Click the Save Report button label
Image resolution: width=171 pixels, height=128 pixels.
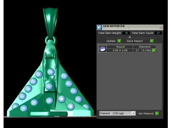[x=135, y=41]
